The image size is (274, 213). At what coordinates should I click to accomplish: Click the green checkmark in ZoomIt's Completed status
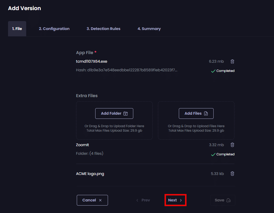pos(213,154)
